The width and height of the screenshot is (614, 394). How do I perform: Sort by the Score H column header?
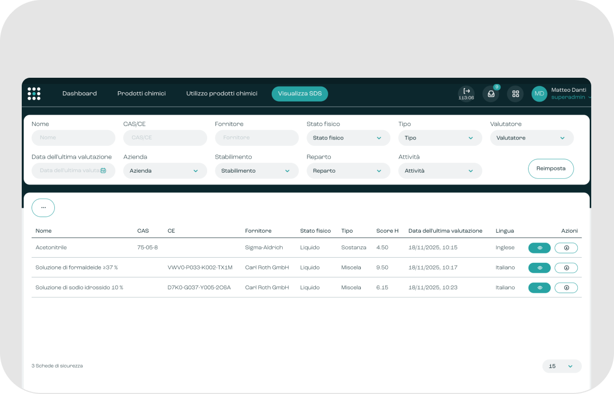[387, 231]
